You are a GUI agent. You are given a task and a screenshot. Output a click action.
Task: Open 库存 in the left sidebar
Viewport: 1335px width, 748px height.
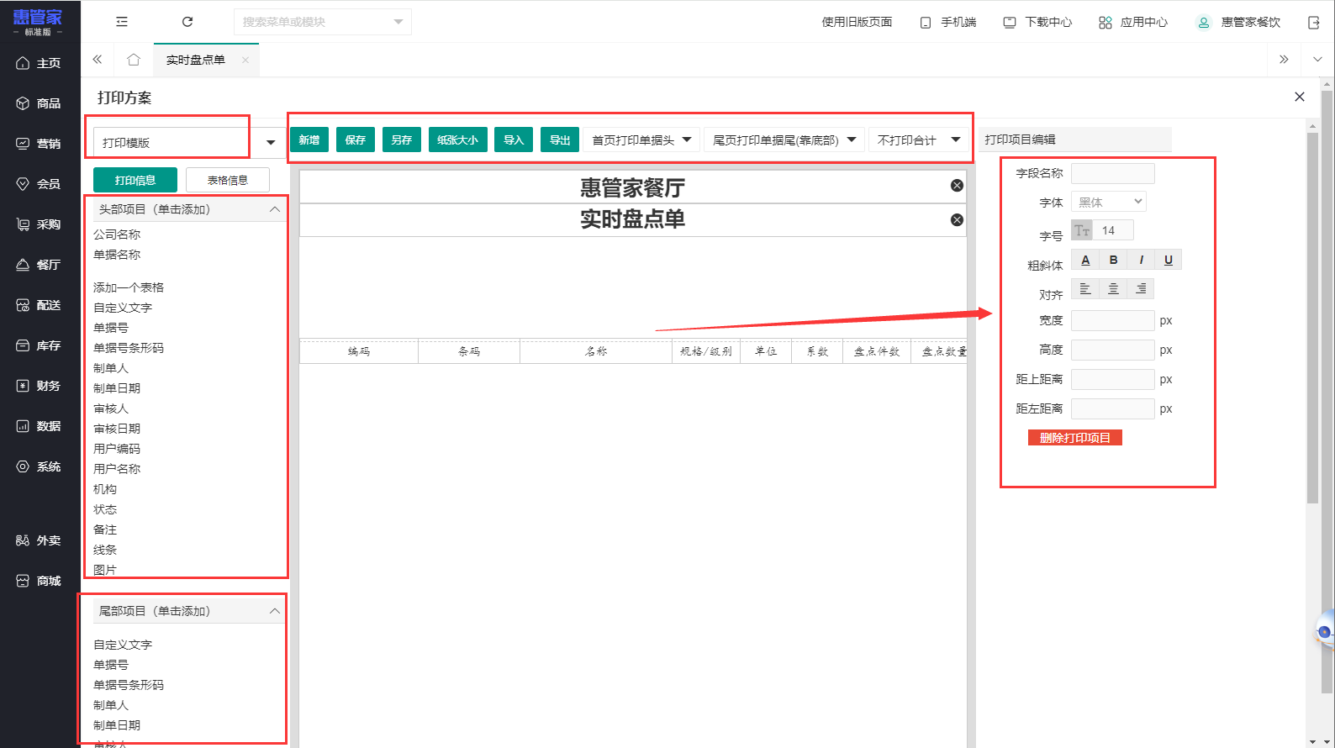coord(40,345)
